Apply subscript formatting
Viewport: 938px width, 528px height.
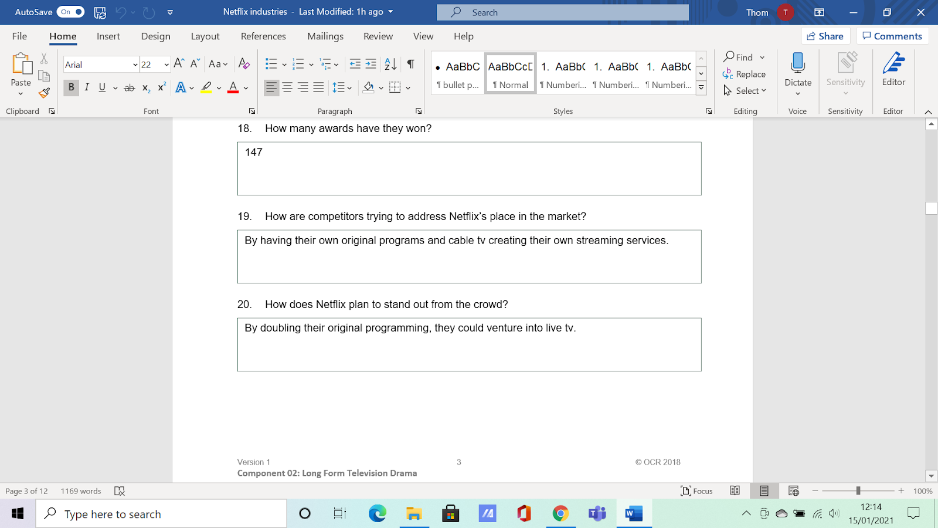tap(146, 88)
